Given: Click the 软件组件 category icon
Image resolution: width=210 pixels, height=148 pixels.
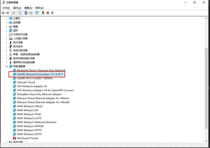Looking at the screenshot, I should (x=11, y=46).
